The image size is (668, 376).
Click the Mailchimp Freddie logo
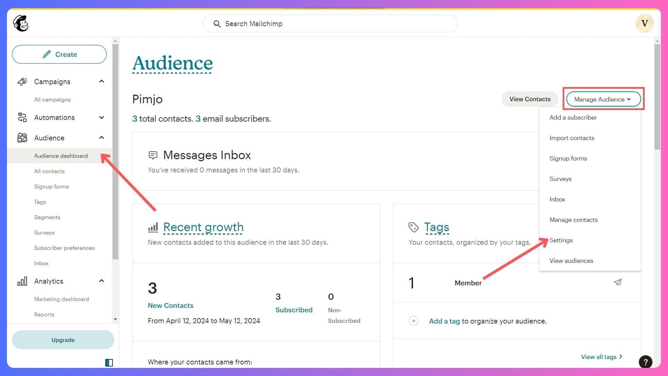tap(21, 23)
